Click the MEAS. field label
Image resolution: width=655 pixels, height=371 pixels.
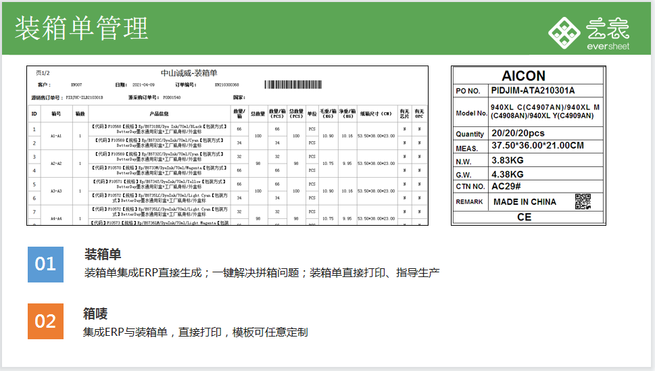coord(466,149)
